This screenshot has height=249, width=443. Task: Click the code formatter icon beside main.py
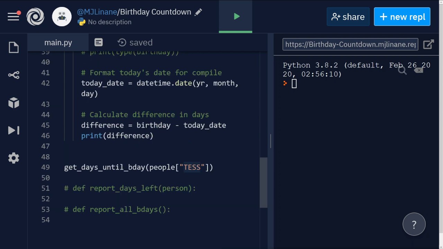pyautogui.click(x=99, y=43)
